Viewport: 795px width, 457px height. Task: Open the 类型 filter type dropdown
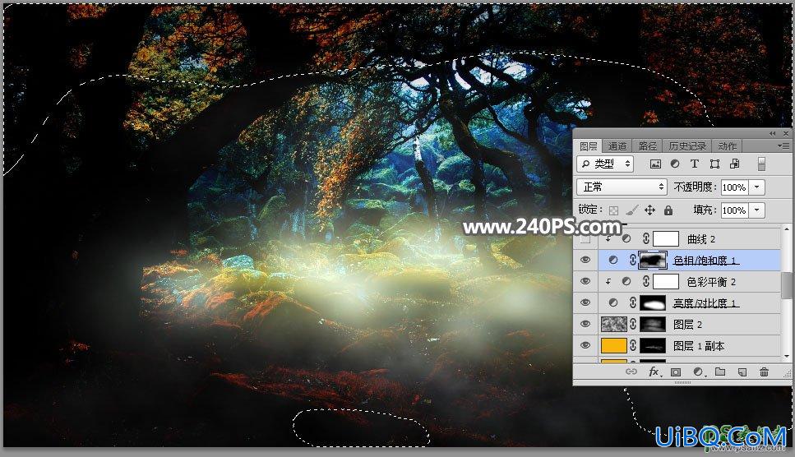click(x=605, y=164)
